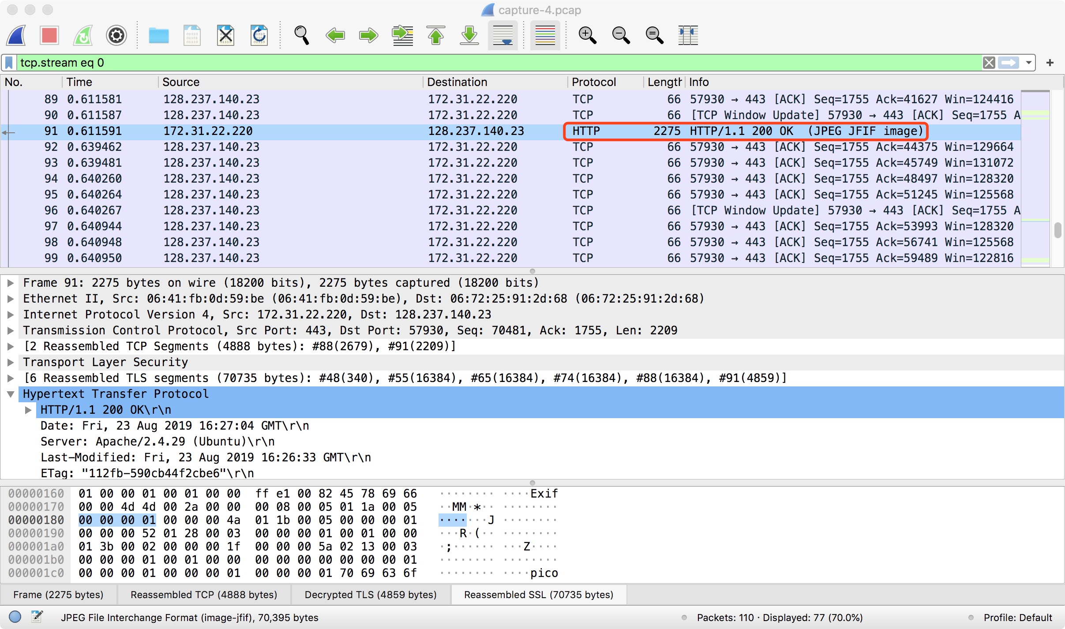Screen dimensions: 1065x629
Task: Sort by the Destination column header
Action: pyautogui.click(x=495, y=82)
